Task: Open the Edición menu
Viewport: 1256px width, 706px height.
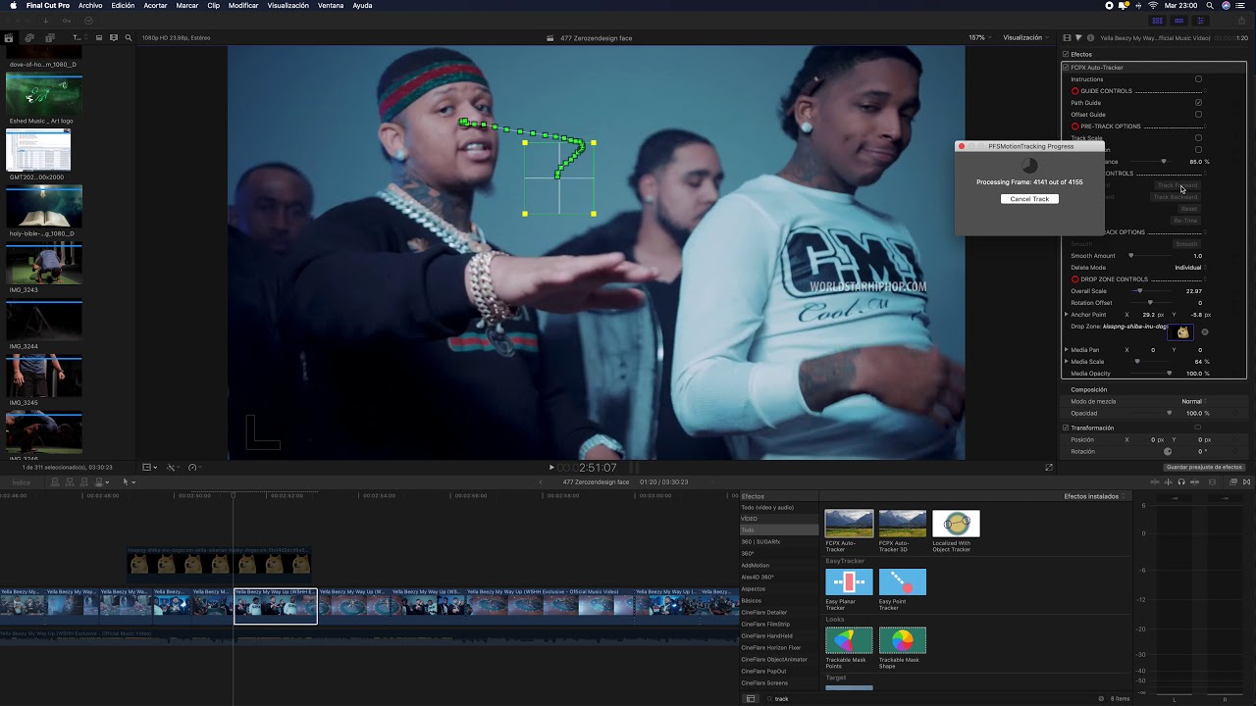Action: [x=123, y=6]
